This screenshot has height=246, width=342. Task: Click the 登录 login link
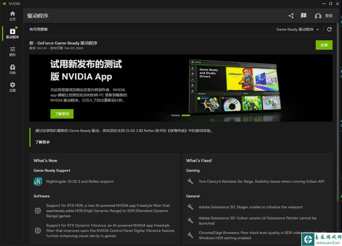(329, 16)
